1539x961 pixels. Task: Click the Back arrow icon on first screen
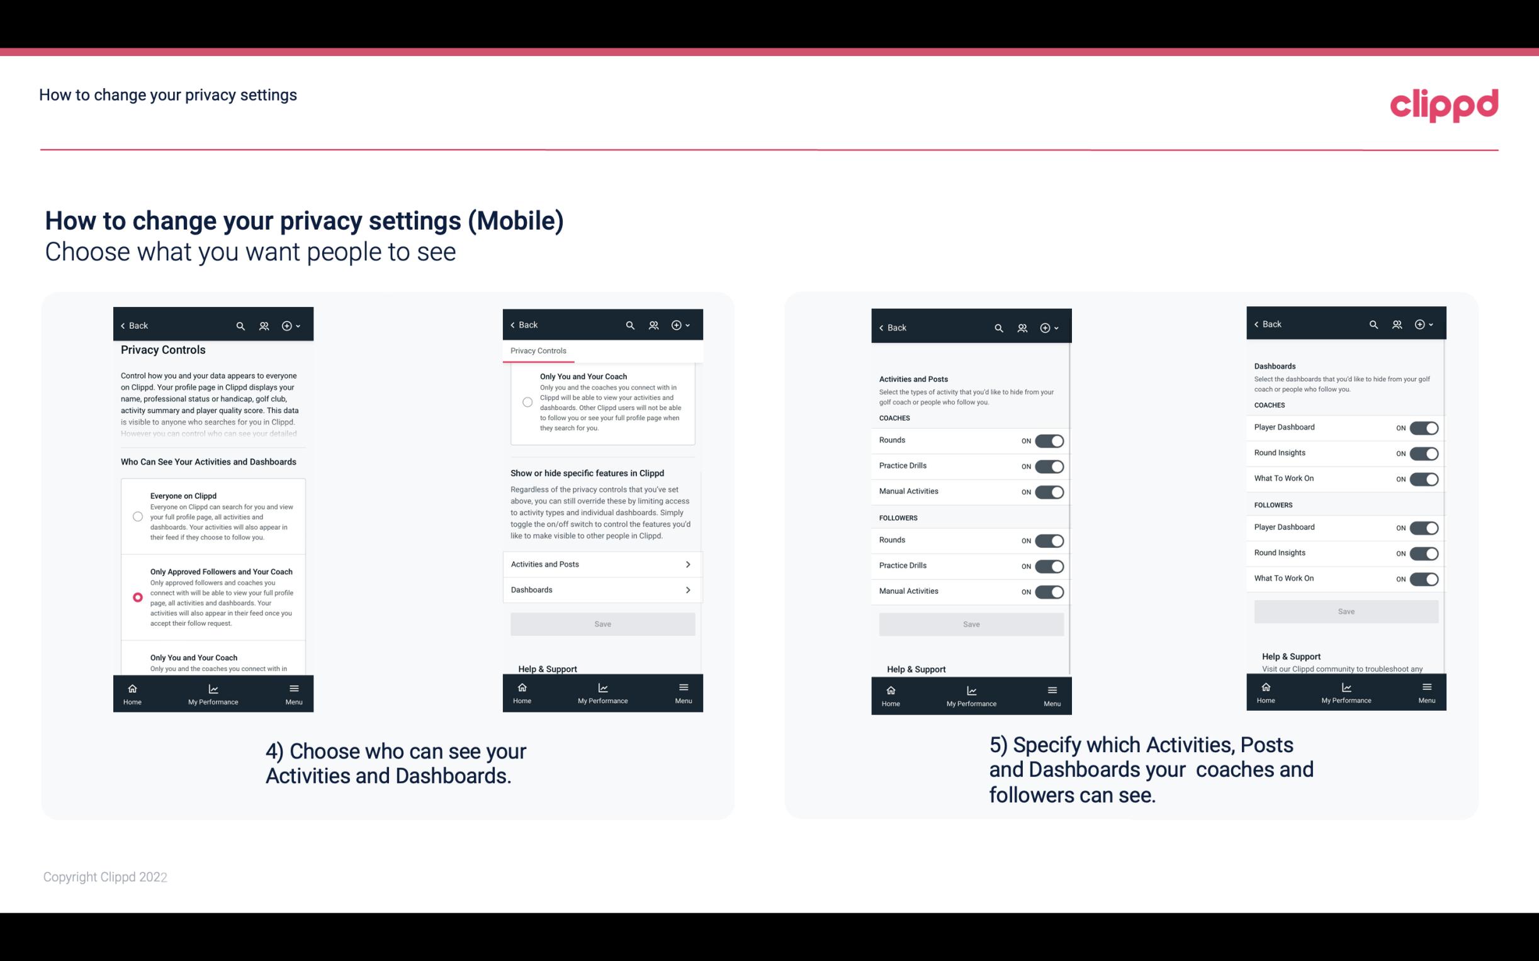[x=124, y=325]
